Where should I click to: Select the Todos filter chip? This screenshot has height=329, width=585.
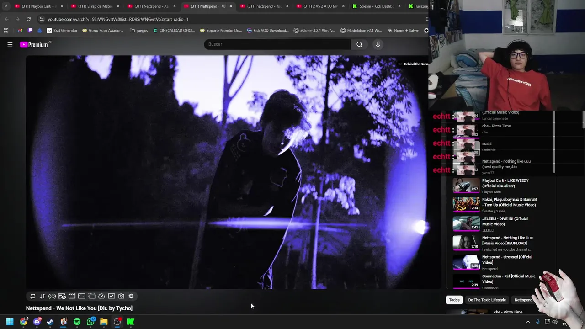coord(454,300)
